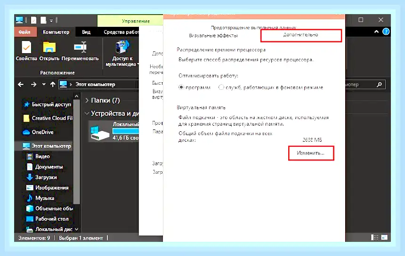405x256 pixels.
Task: Open Рабочий стол in sidebar
Action: 47,219
